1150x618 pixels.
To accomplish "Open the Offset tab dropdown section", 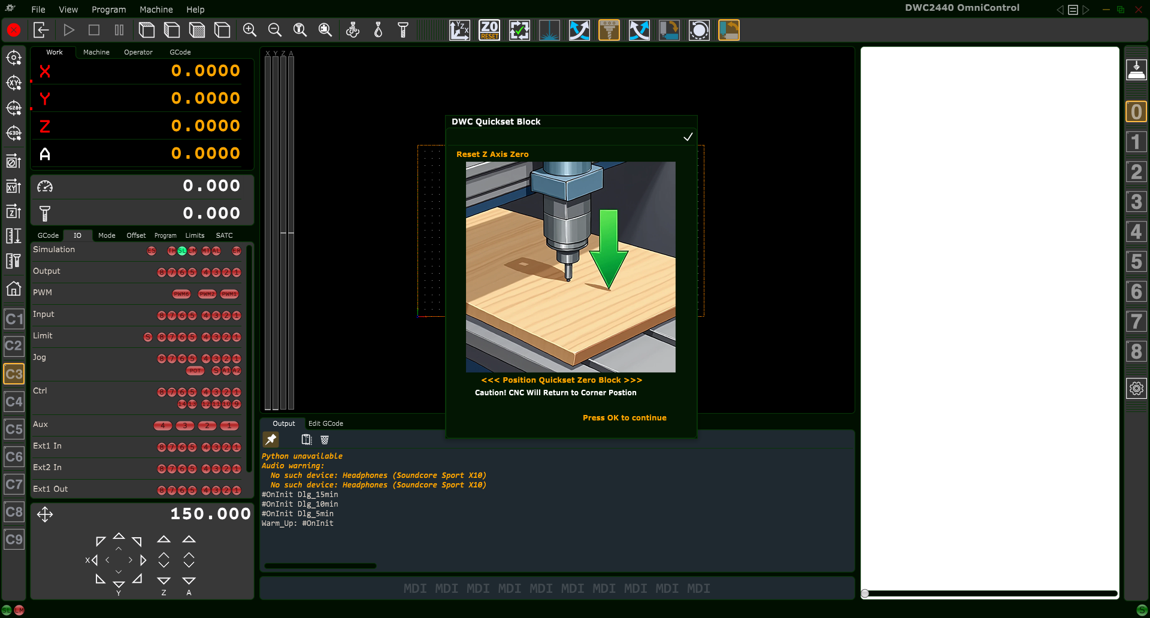I will (136, 235).
